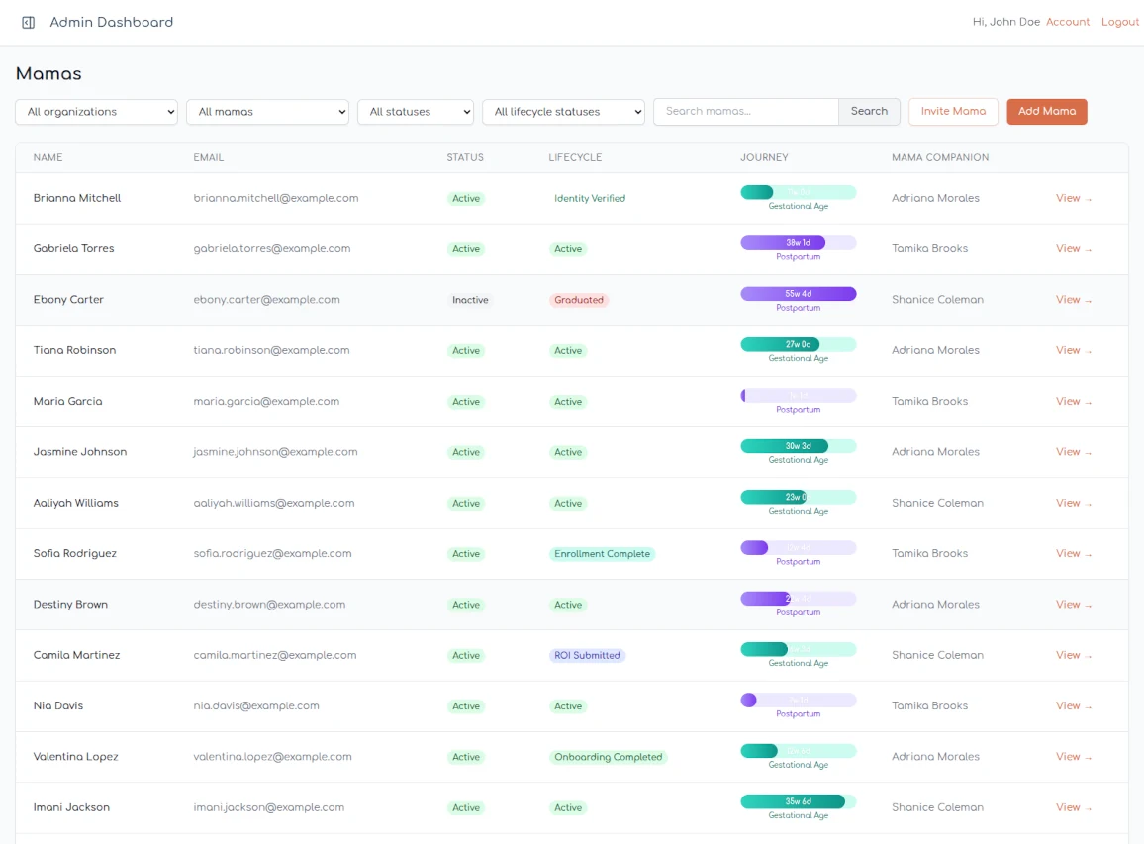Click the Add Mama button
Viewport: 1144px width, 844px height.
coord(1047,112)
